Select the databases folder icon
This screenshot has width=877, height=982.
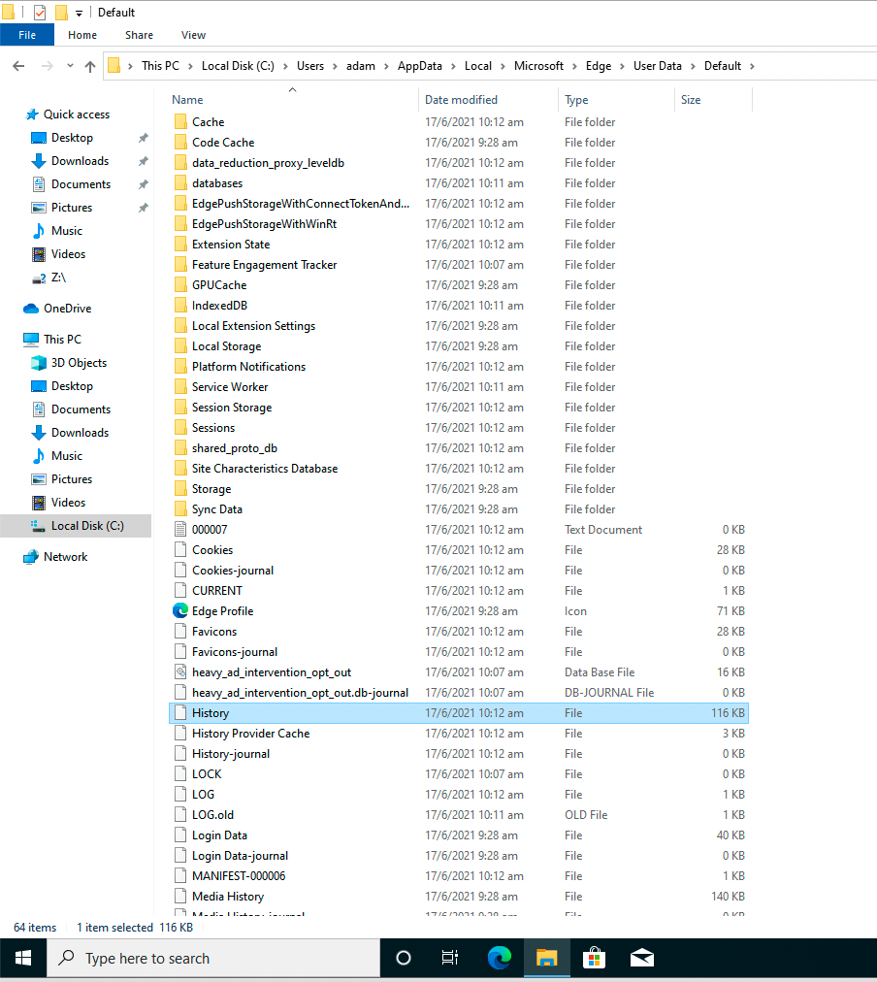point(180,182)
